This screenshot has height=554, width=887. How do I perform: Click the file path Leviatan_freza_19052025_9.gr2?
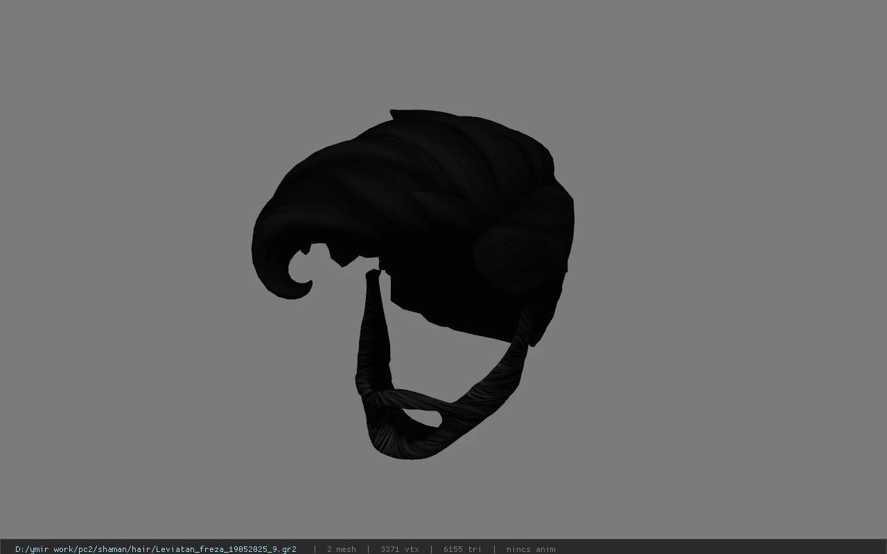tap(156, 549)
